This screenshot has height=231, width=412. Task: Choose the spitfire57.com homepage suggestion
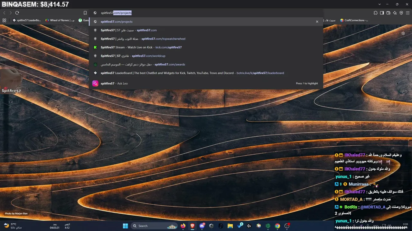[x=206, y=30]
